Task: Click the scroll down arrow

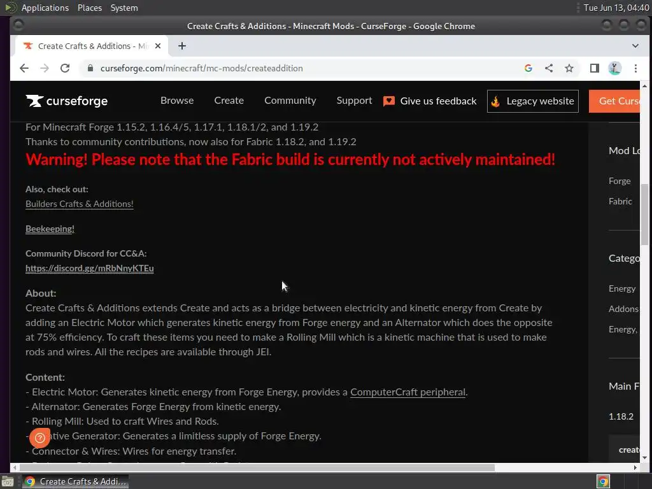Action: tap(644, 458)
